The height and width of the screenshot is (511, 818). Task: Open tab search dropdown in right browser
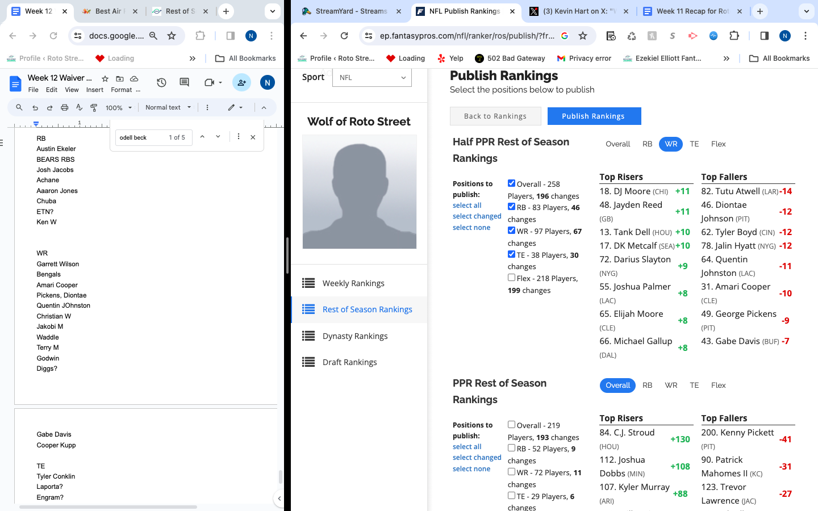806,11
